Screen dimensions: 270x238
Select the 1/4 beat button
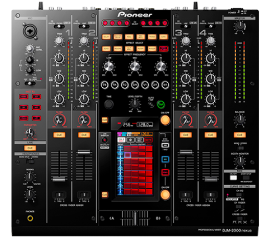115,85
